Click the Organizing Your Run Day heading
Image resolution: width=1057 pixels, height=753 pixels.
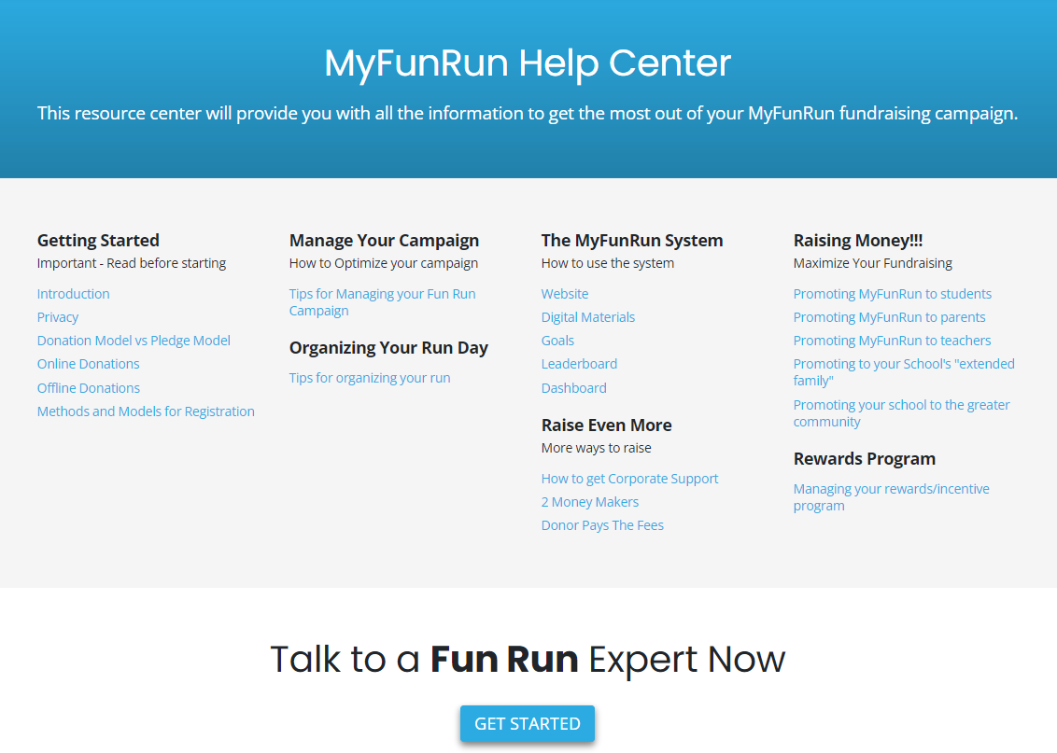[x=388, y=347]
